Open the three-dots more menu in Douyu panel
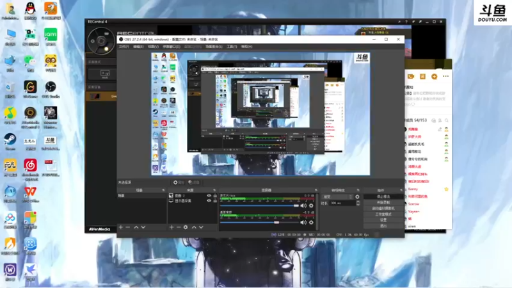 pos(445,76)
